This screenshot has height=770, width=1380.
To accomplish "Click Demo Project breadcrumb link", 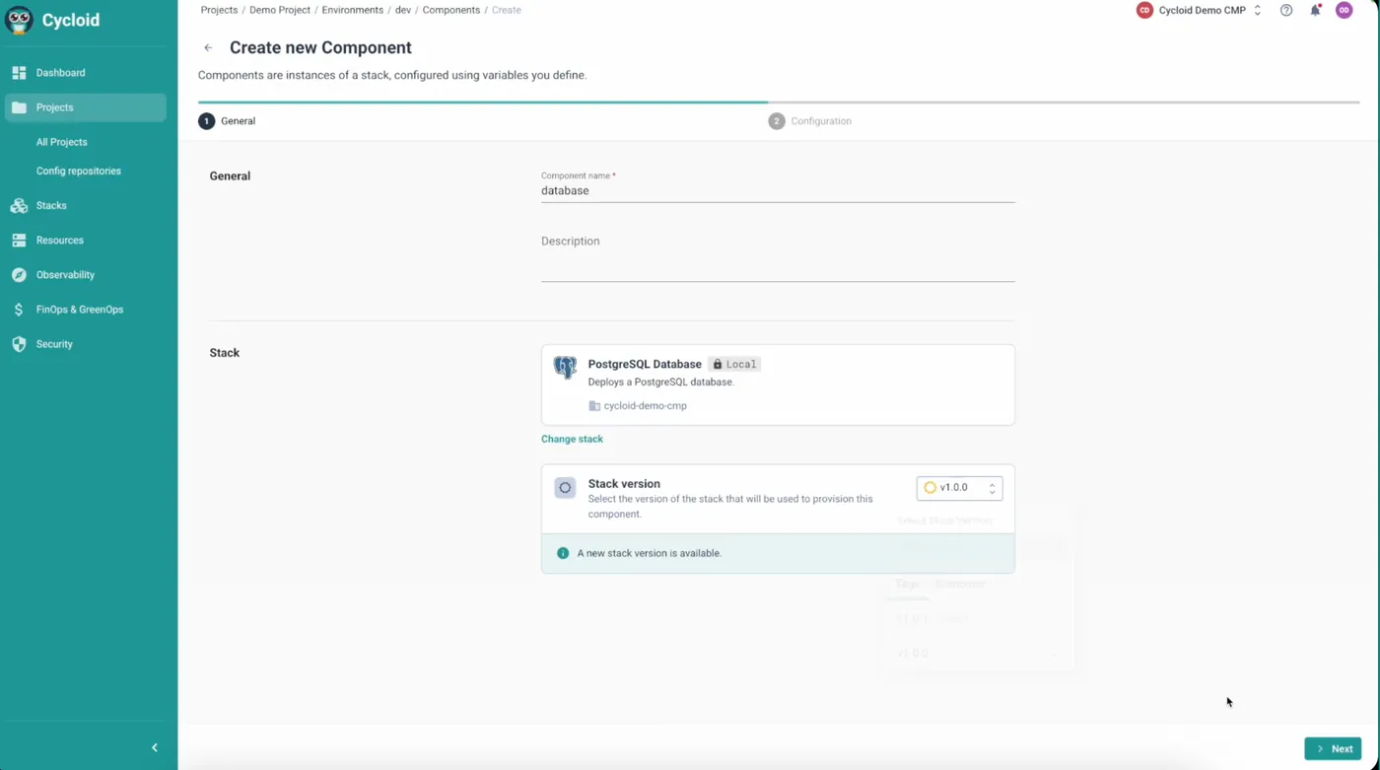I will tap(280, 10).
